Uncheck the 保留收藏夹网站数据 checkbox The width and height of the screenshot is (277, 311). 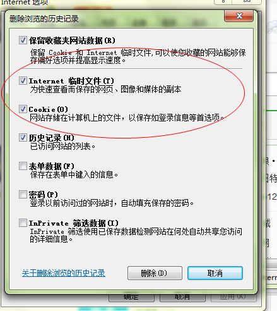(23, 40)
